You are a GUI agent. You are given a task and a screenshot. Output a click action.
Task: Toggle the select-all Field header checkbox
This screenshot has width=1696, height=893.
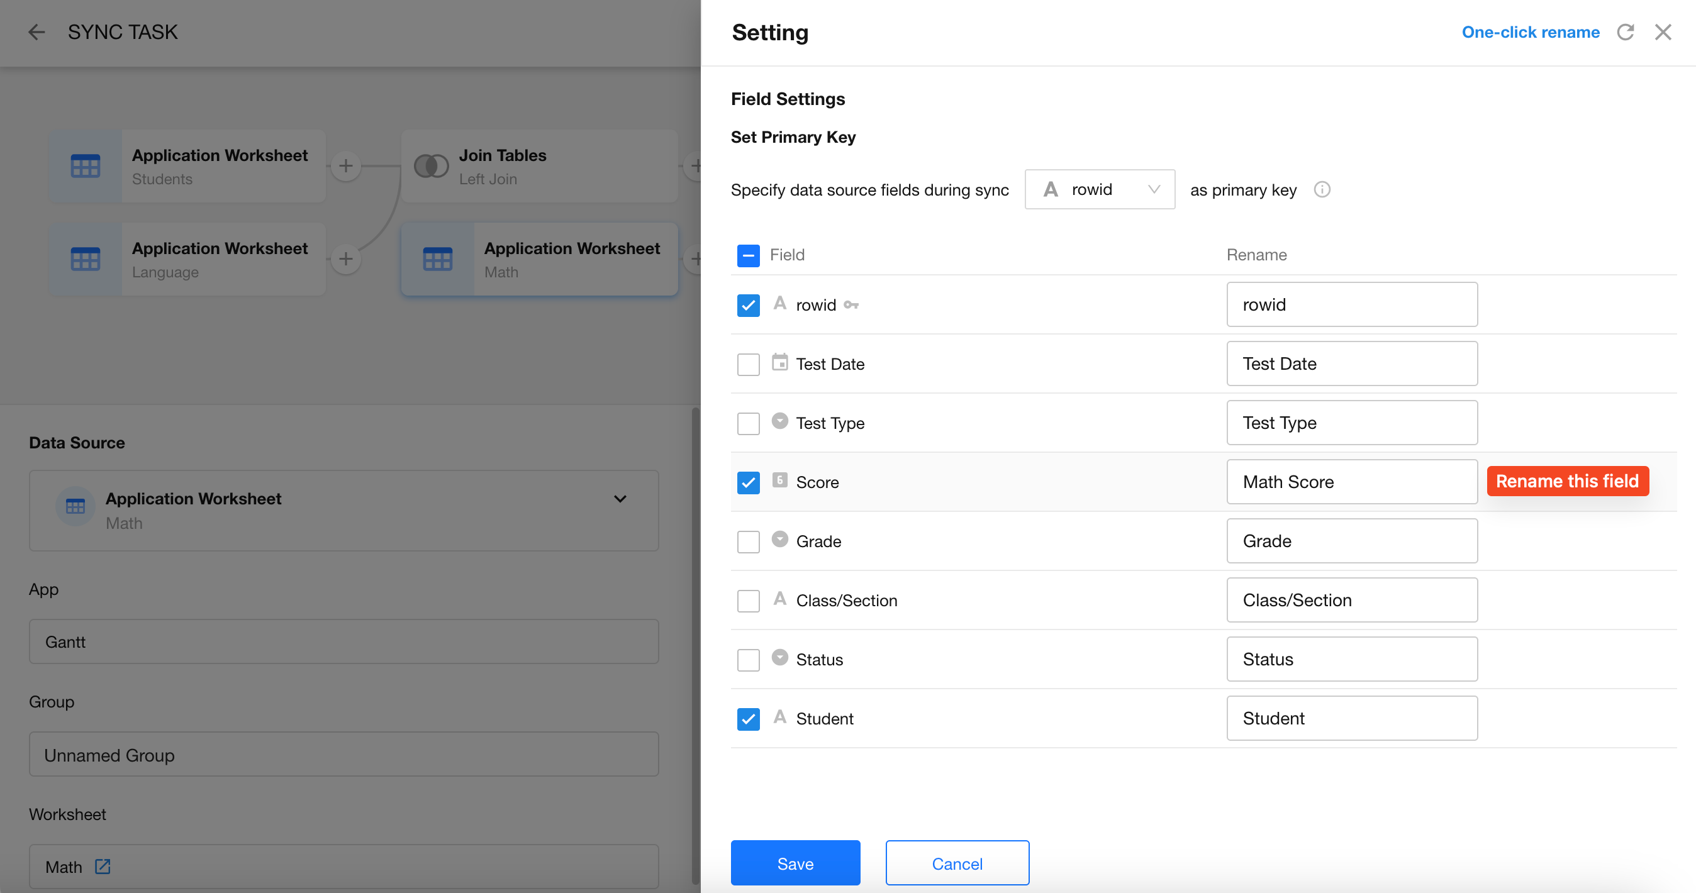(748, 255)
